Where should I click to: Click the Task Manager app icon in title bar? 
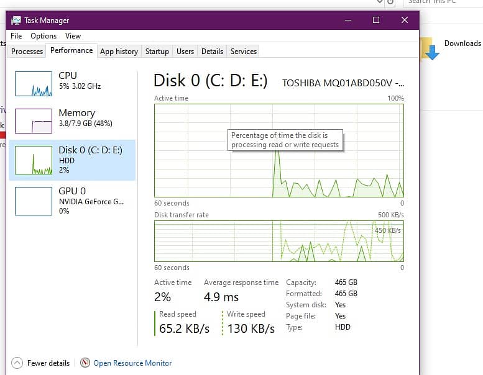(x=16, y=20)
